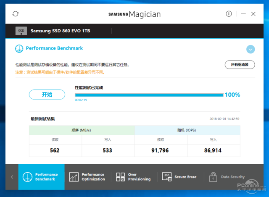Close the Samsung Magician window
Image resolution: width=269 pixels, height=197 pixels.
coord(253,14)
